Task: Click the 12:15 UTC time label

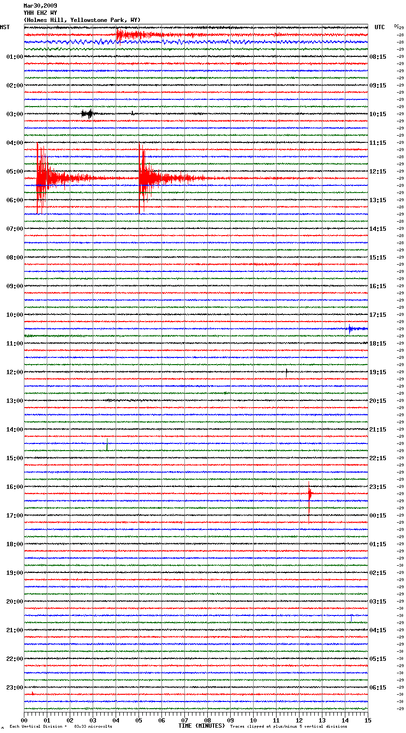Action: pos(378,172)
